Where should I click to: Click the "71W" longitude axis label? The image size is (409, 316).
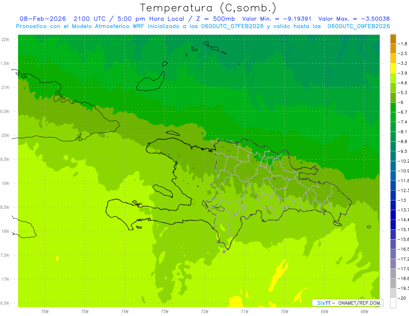[244, 312]
